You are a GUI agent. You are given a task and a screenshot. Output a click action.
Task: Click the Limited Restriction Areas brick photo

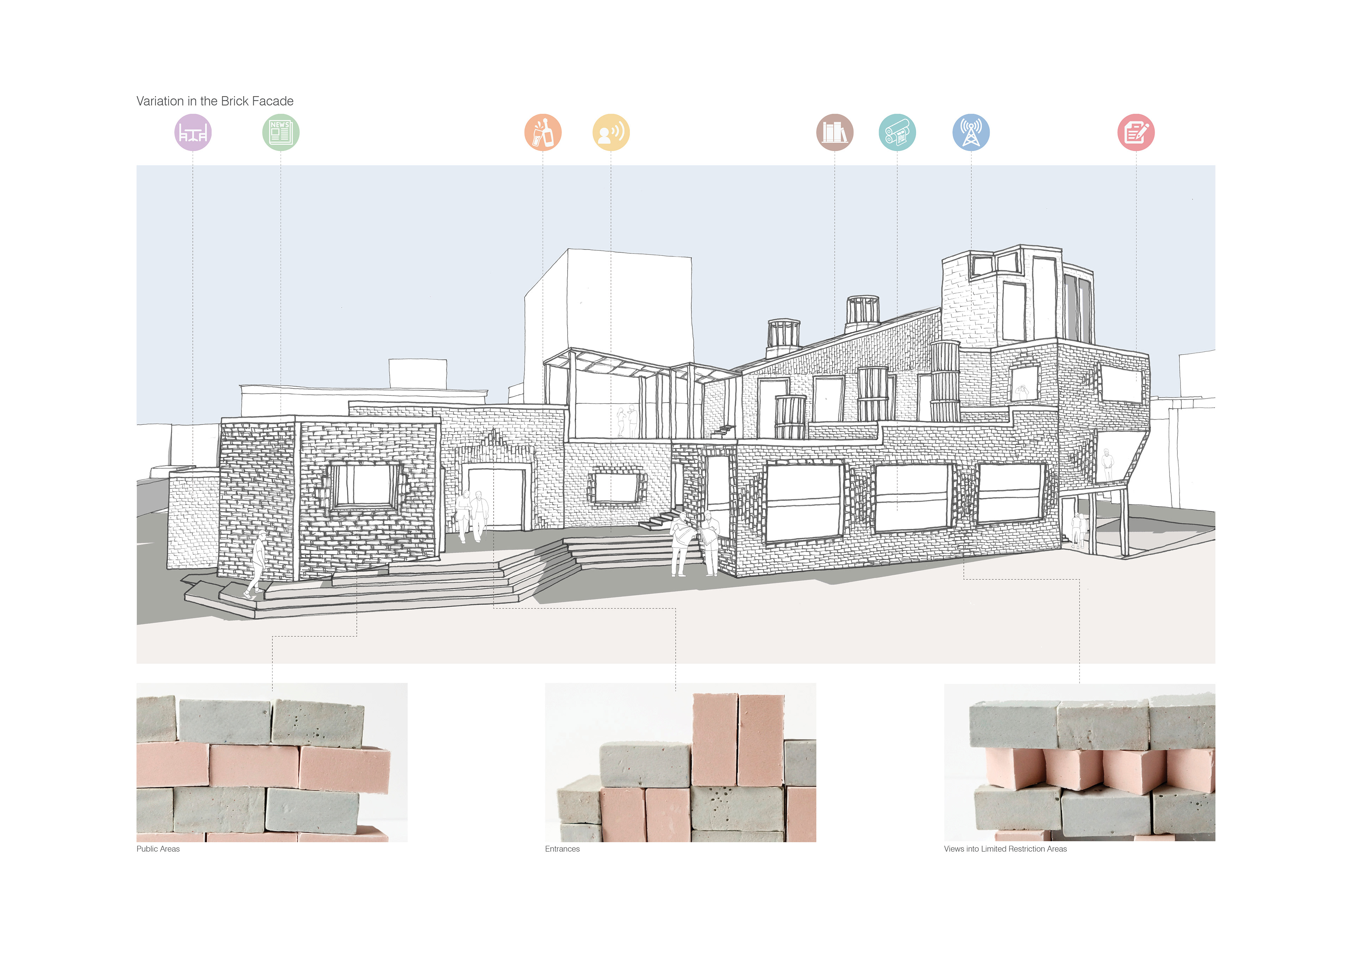1079,762
